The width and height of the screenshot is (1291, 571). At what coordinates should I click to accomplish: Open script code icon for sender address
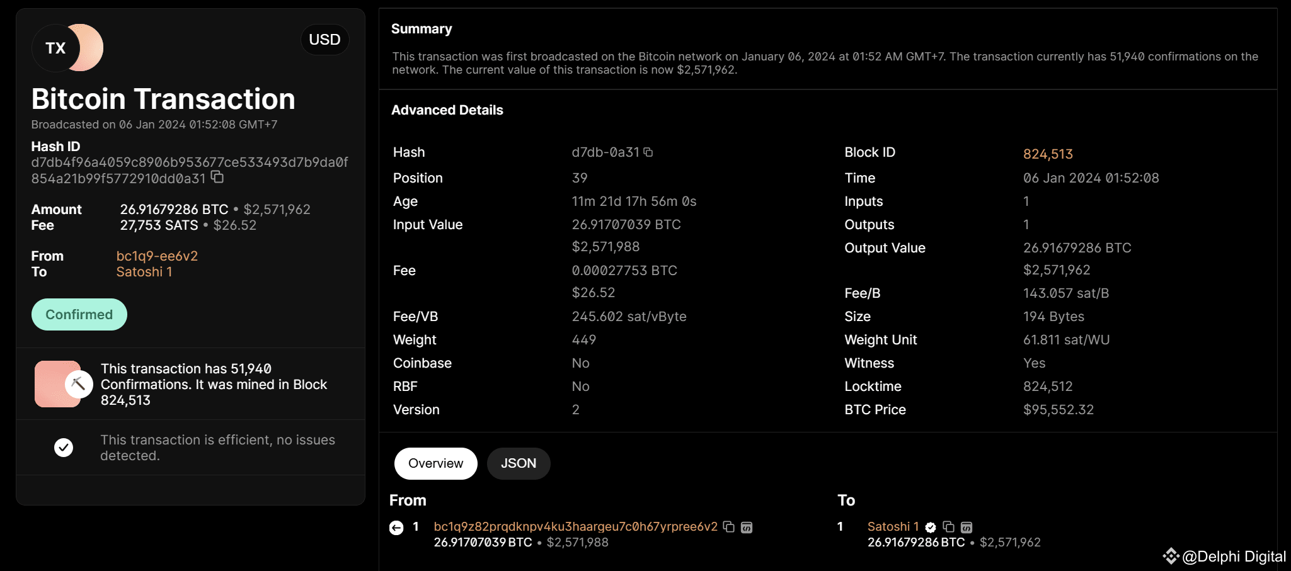click(x=747, y=527)
